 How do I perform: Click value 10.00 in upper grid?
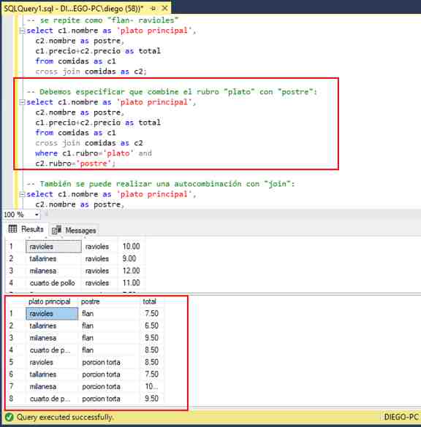(131, 247)
